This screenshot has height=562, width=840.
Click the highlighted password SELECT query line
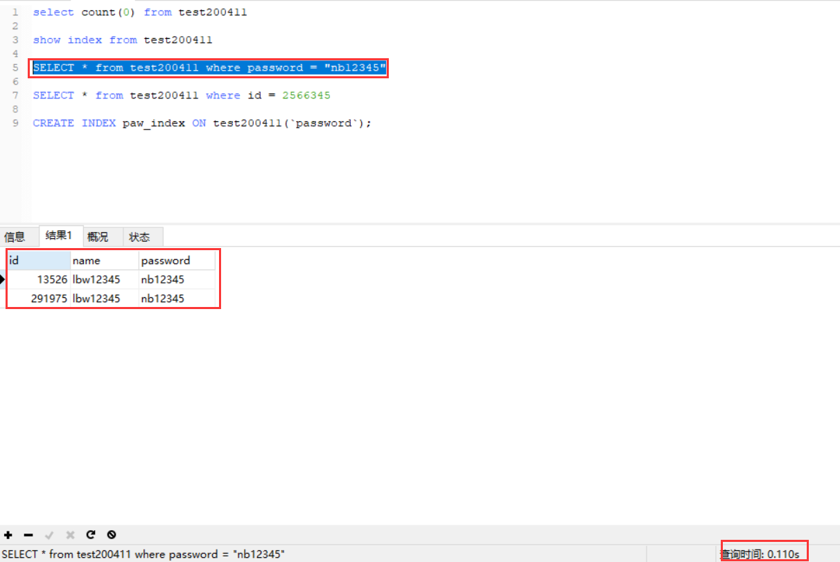(x=209, y=68)
